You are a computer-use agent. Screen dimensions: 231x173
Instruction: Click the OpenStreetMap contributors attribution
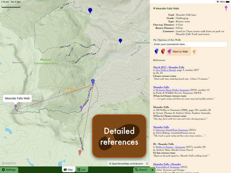(126, 163)
